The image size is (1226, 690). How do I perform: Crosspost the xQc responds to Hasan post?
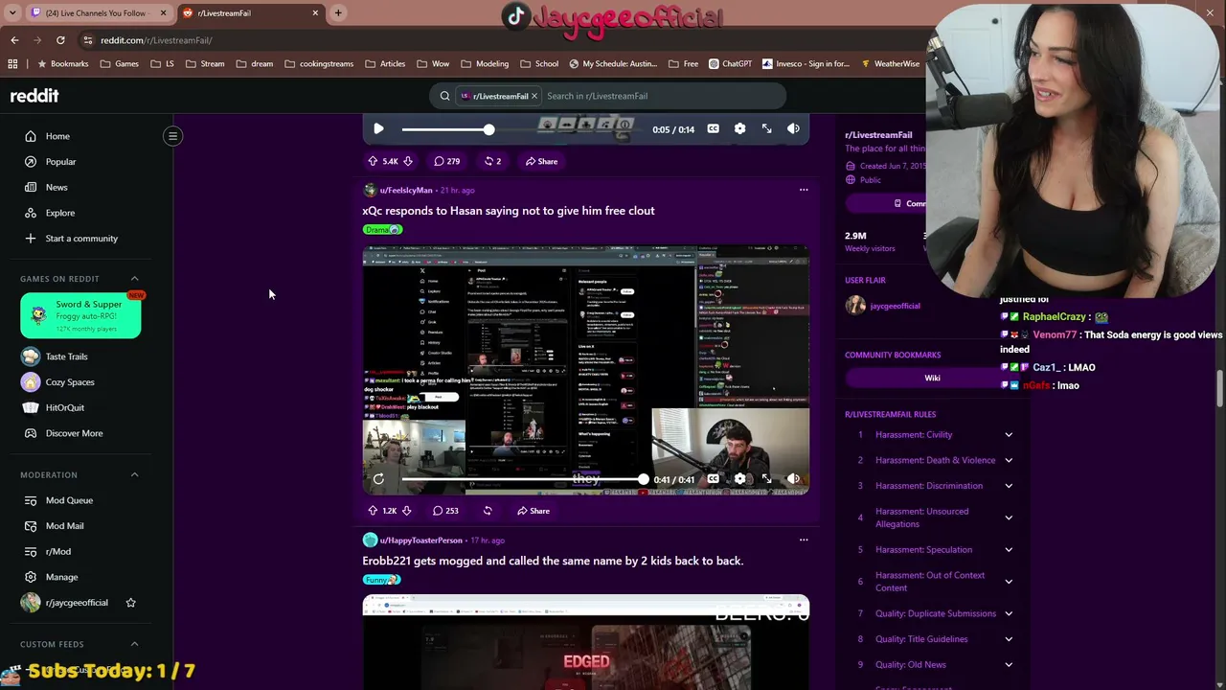[x=488, y=511]
